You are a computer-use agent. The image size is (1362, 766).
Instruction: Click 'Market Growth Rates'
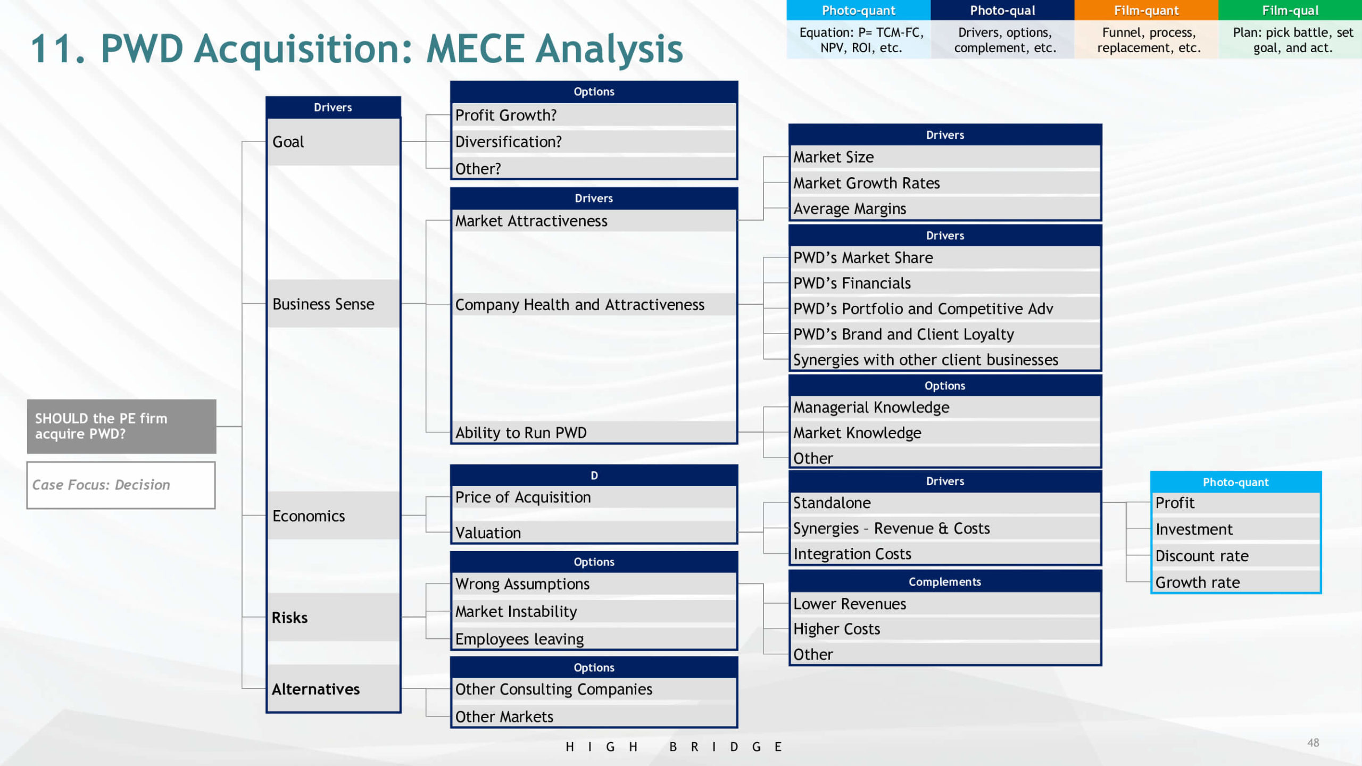click(x=945, y=183)
